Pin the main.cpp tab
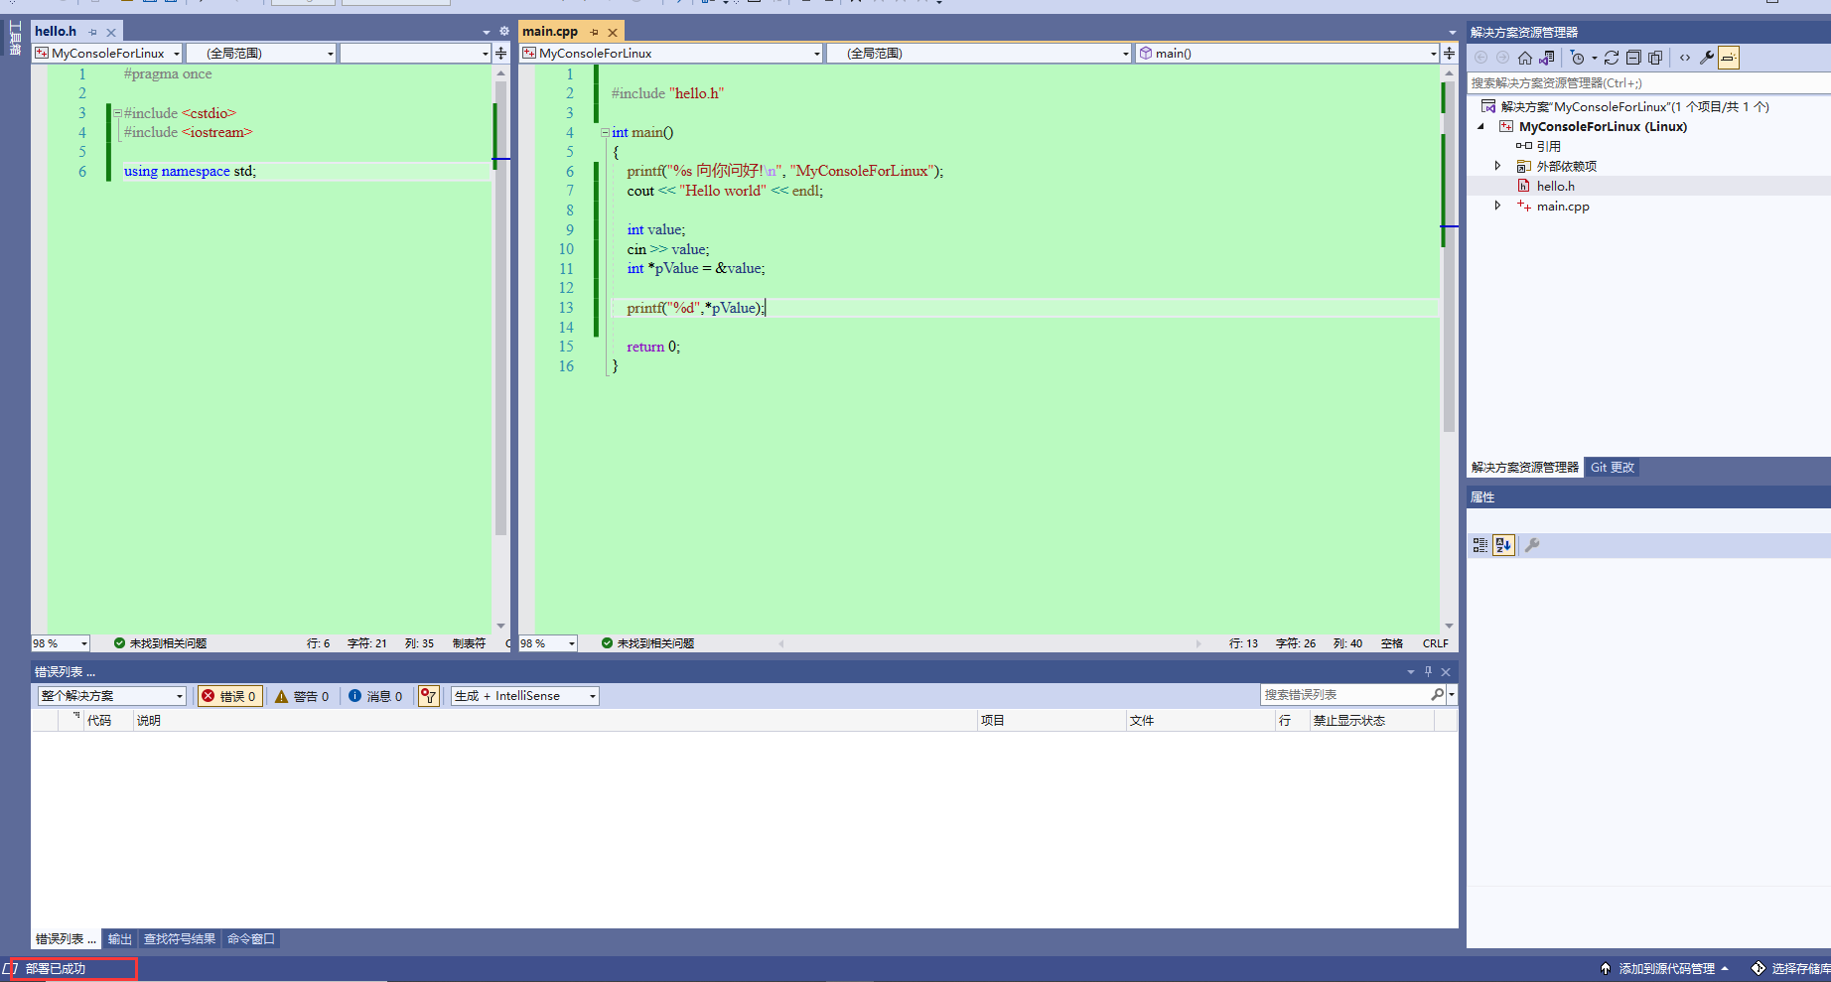The height and width of the screenshot is (982, 1831). [594, 32]
